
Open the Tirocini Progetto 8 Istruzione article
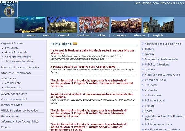pos(88,113)
